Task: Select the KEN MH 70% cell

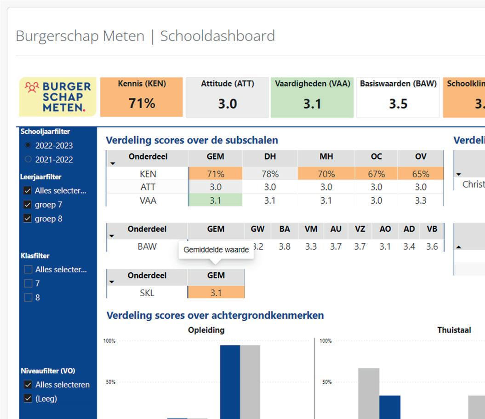Action: 326,173
